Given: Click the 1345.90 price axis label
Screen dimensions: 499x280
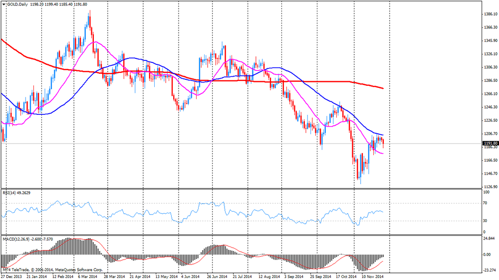Looking at the screenshot, I should (x=491, y=41).
